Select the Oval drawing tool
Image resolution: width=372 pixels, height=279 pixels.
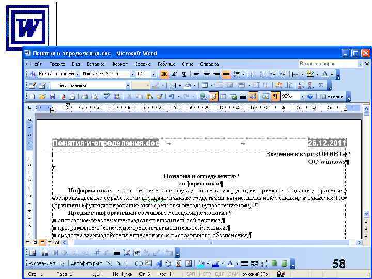(x=138, y=263)
